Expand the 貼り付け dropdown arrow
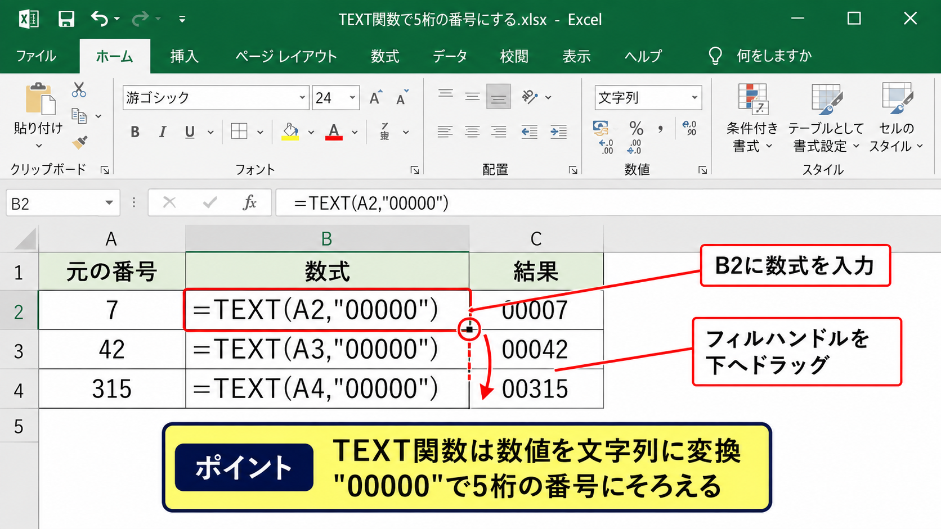The height and width of the screenshot is (529, 941). click(x=39, y=146)
